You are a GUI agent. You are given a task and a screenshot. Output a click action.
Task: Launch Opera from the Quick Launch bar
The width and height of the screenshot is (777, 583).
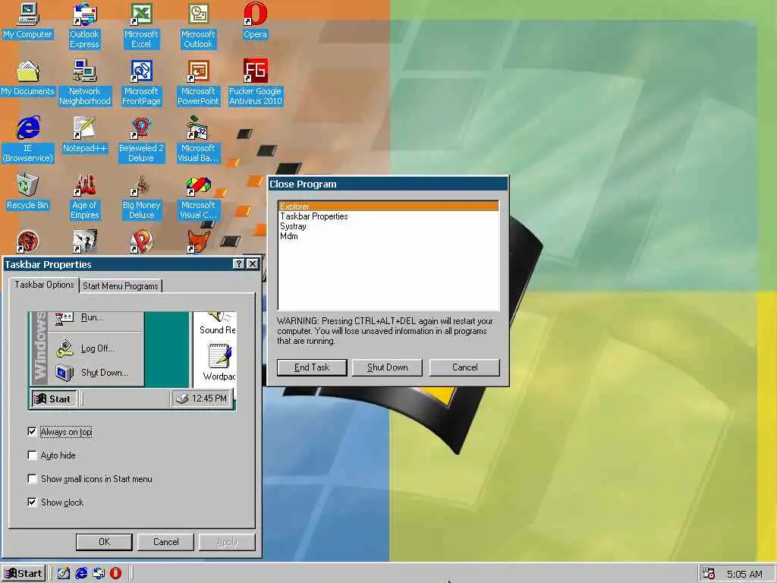click(x=115, y=573)
